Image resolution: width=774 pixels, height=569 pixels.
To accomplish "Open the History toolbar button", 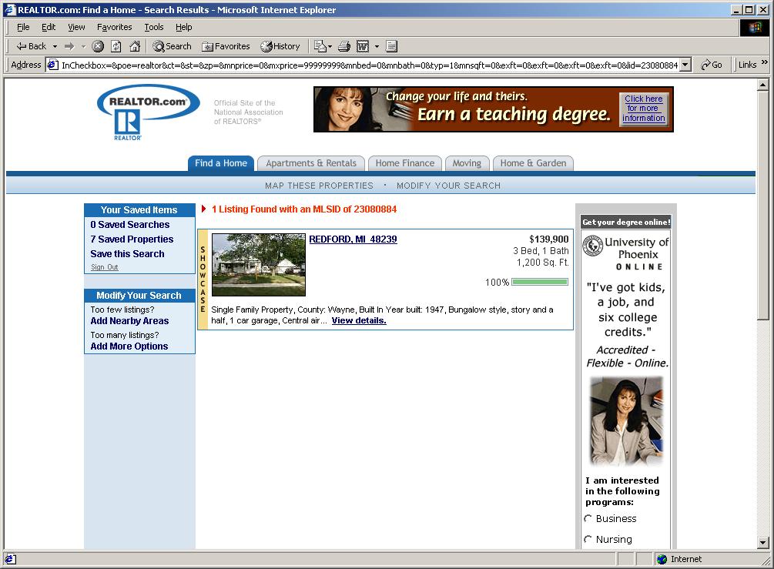I will tap(280, 46).
